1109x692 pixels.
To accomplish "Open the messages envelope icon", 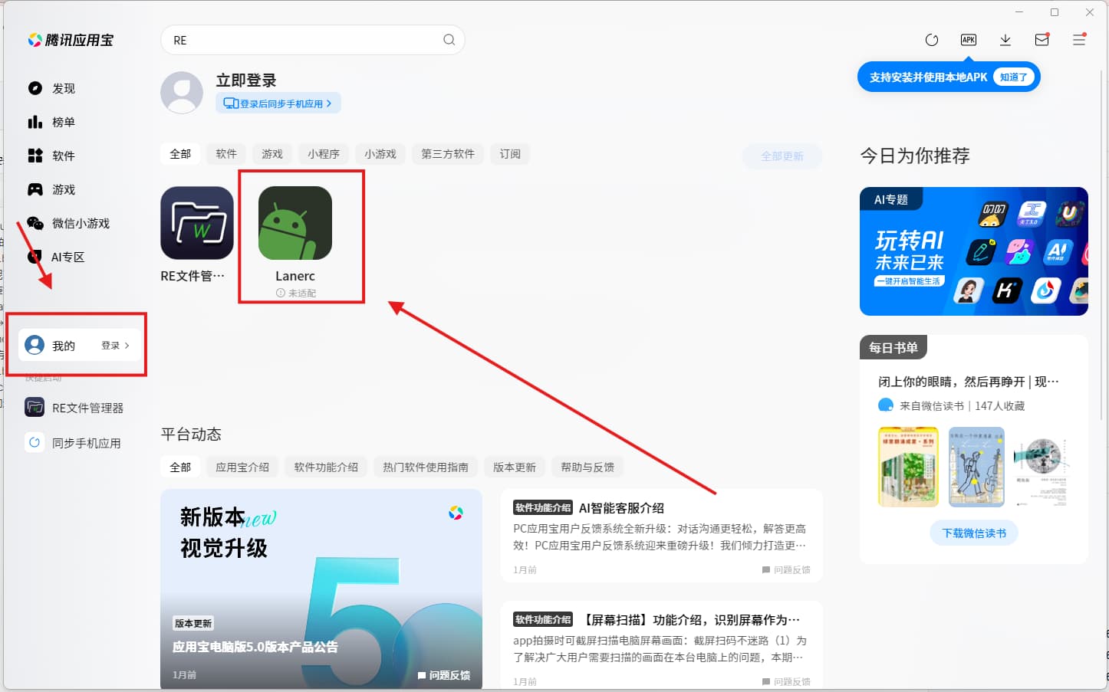I will click(1042, 40).
